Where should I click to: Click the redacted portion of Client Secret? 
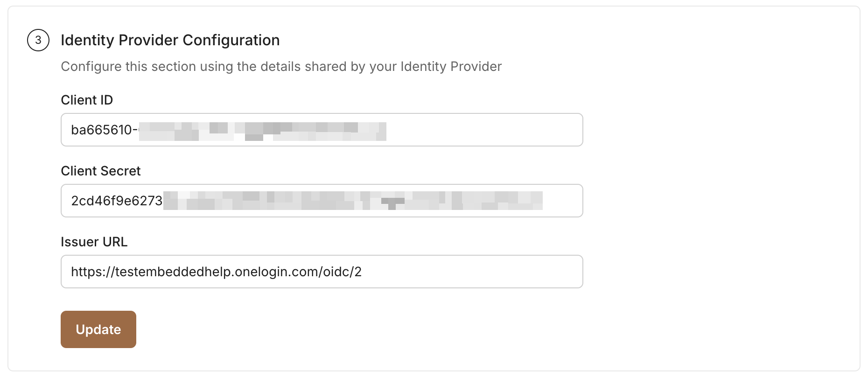355,201
